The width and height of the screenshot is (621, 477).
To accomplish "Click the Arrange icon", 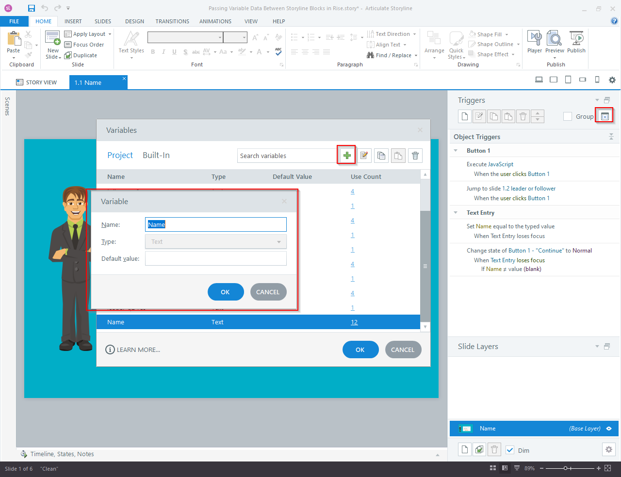I will point(434,38).
